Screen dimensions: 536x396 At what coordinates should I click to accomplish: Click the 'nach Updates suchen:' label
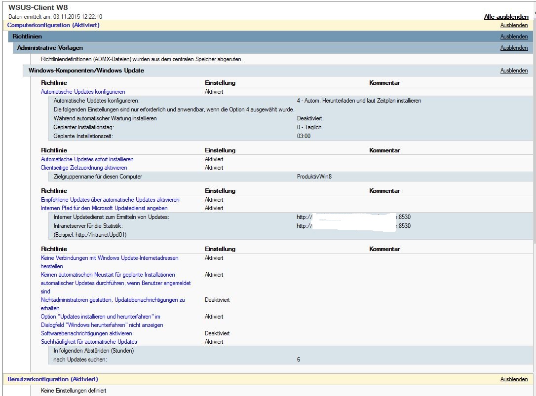(80, 360)
